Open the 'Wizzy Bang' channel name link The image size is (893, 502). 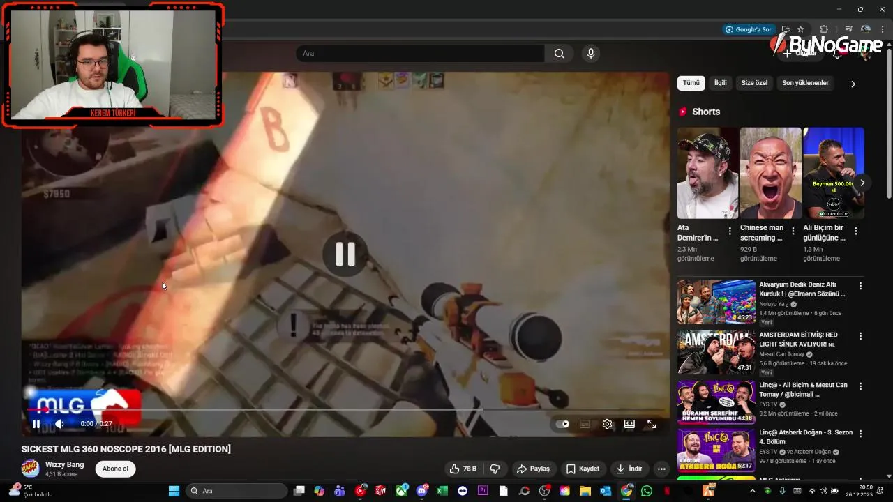tap(64, 464)
